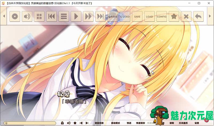Click the return arrow icon in top toolbar
214x126 pixels.
click(198, 16)
